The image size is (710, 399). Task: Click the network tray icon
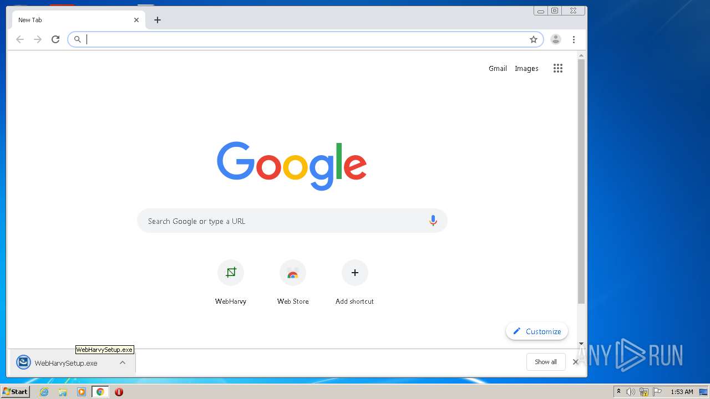coord(644,392)
